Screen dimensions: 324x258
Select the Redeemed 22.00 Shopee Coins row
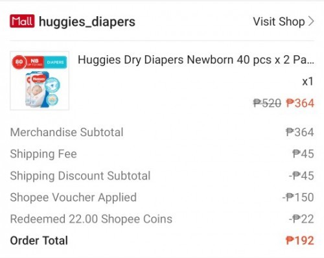[162, 219]
